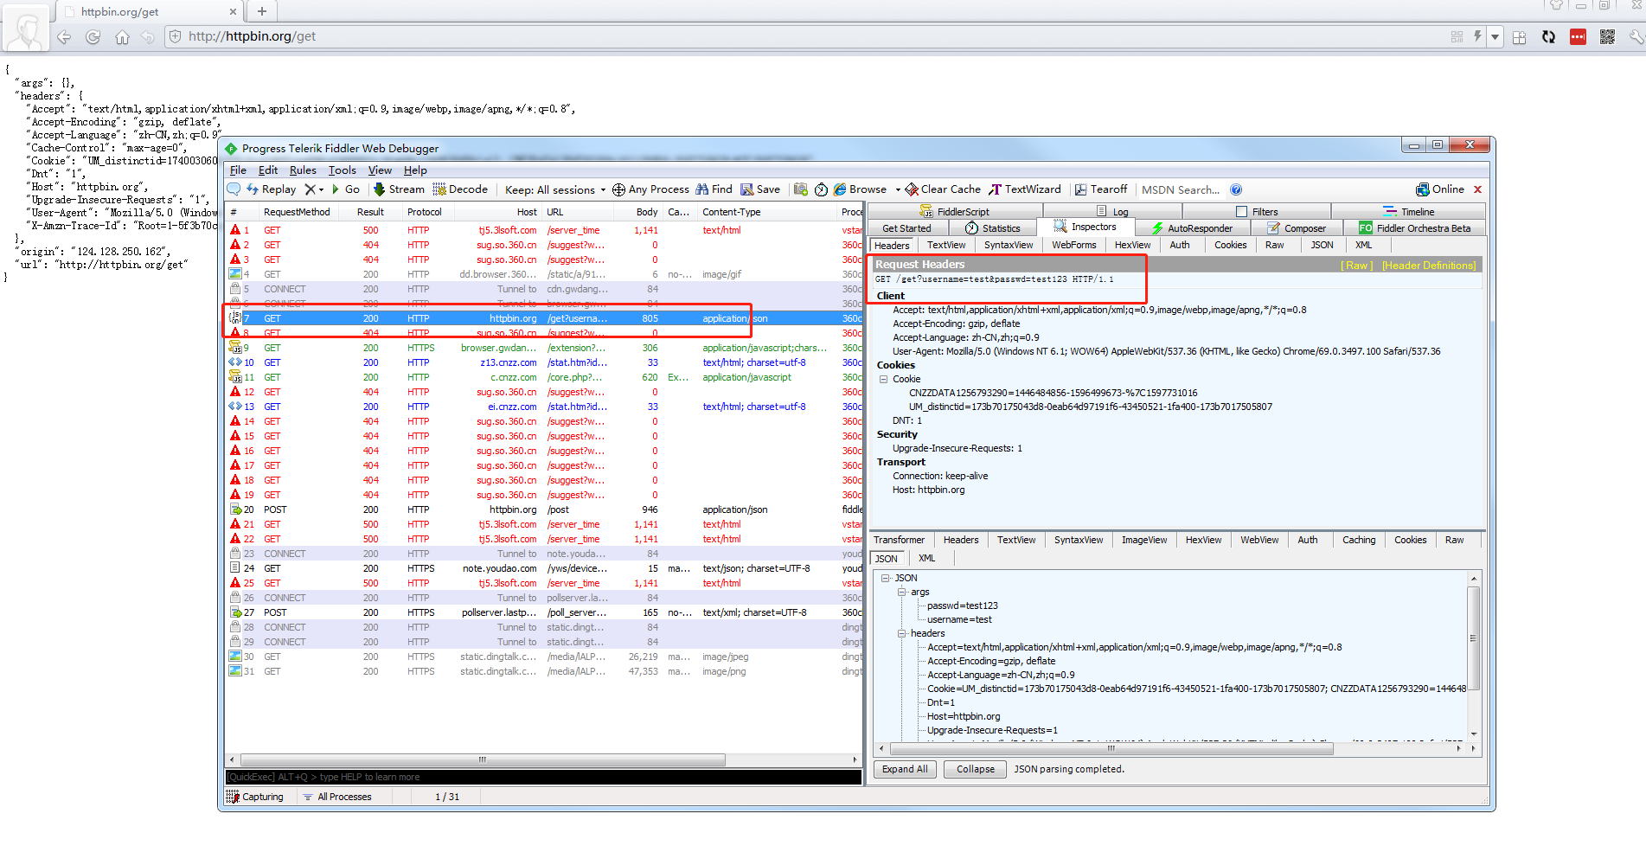Open the TextWizard tool
1646x865 pixels.
pos(1025,189)
